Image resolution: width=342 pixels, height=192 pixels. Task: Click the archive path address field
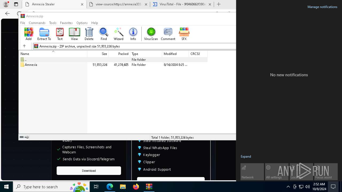pyautogui.click(x=134, y=46)
